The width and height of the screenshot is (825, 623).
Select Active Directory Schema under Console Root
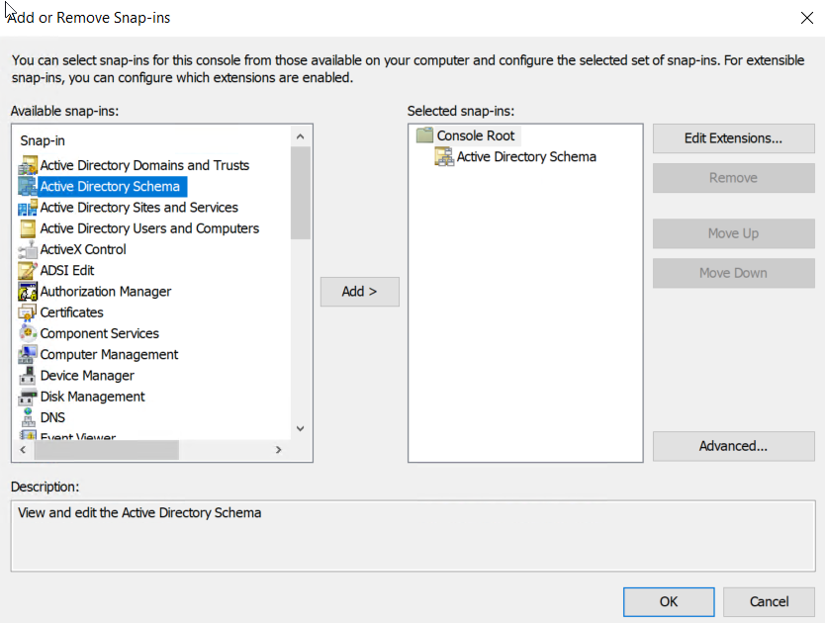tap(526, 156)
